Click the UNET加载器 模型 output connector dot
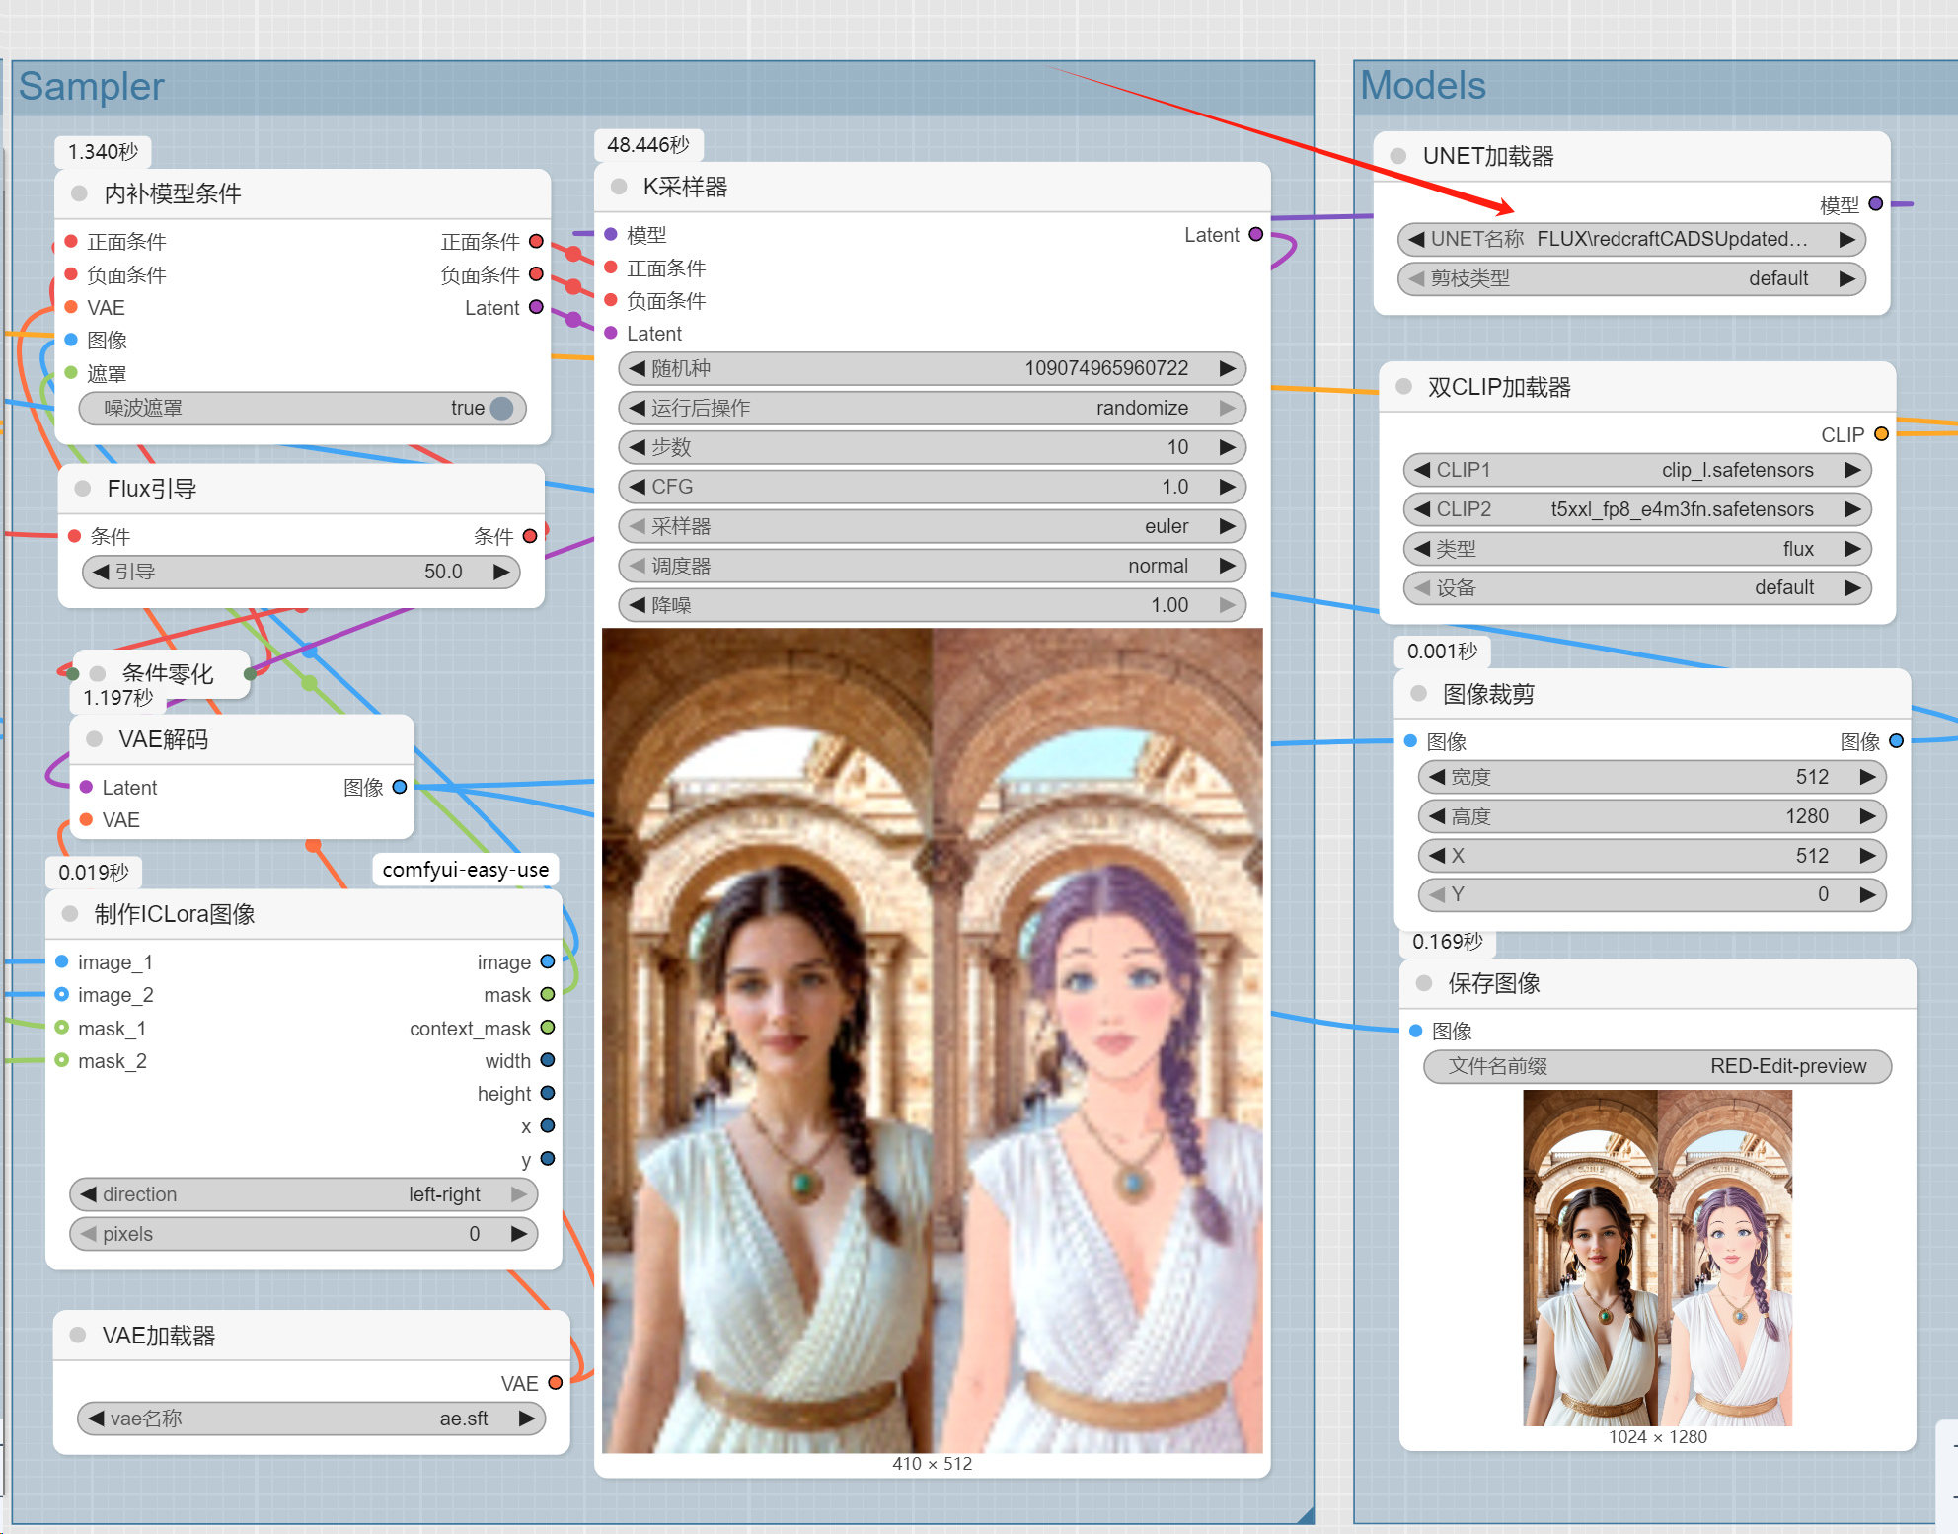Image resolution: width=1958 pixels, height=1534 pixels. [x=1875, y=204]
